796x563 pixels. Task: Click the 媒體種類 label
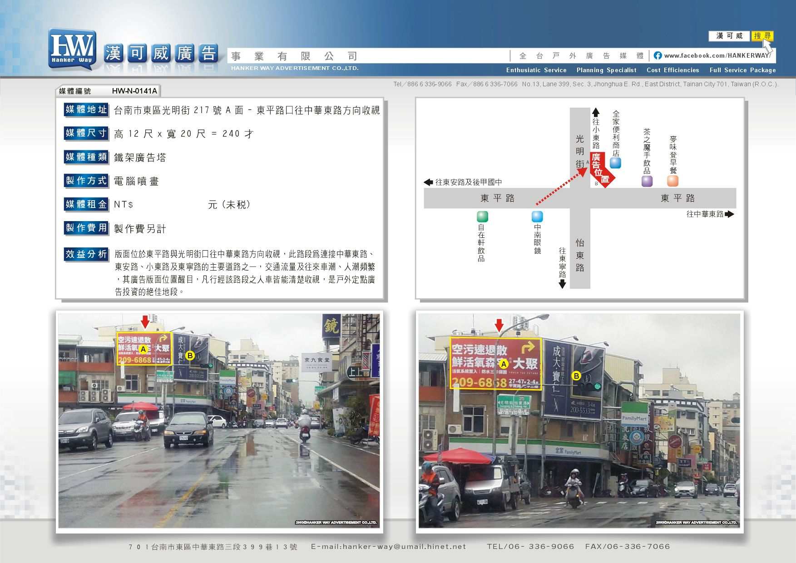86,157
